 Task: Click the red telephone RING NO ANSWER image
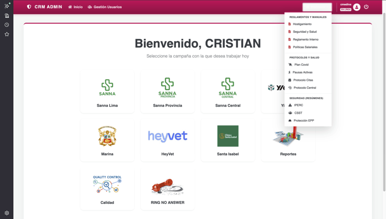point(168,187)
